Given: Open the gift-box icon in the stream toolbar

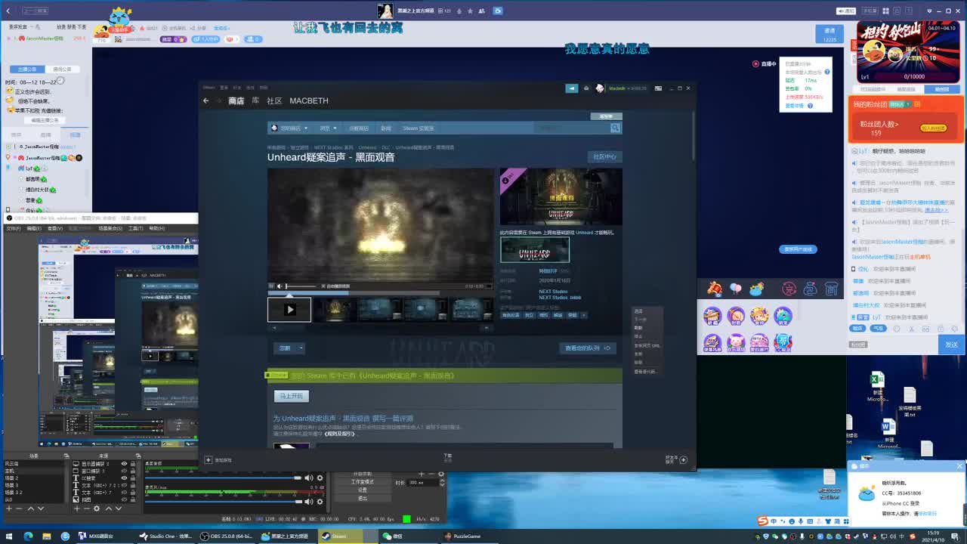Looking at the screenshot, I should [714, 289].
